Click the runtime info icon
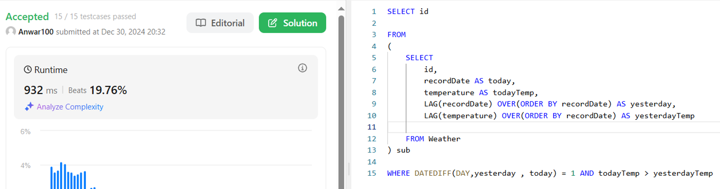 [x=303, y=68]
